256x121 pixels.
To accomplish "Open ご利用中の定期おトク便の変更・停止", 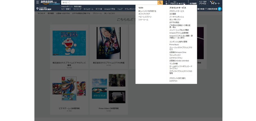I will coord(180,26).
